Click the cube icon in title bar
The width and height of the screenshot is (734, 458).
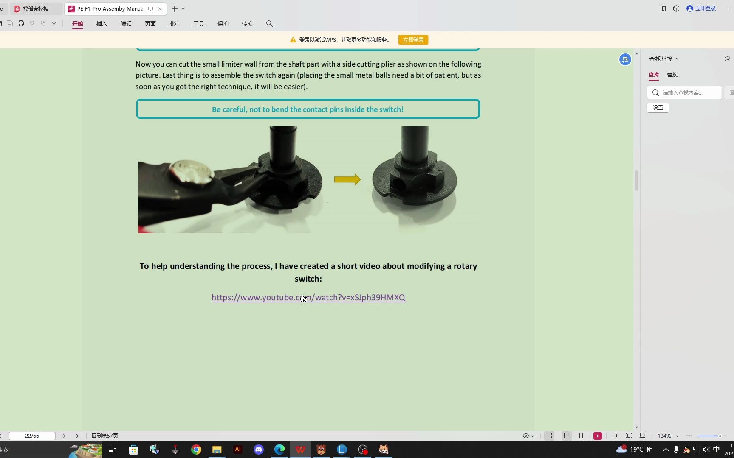[x=676, y=8]
